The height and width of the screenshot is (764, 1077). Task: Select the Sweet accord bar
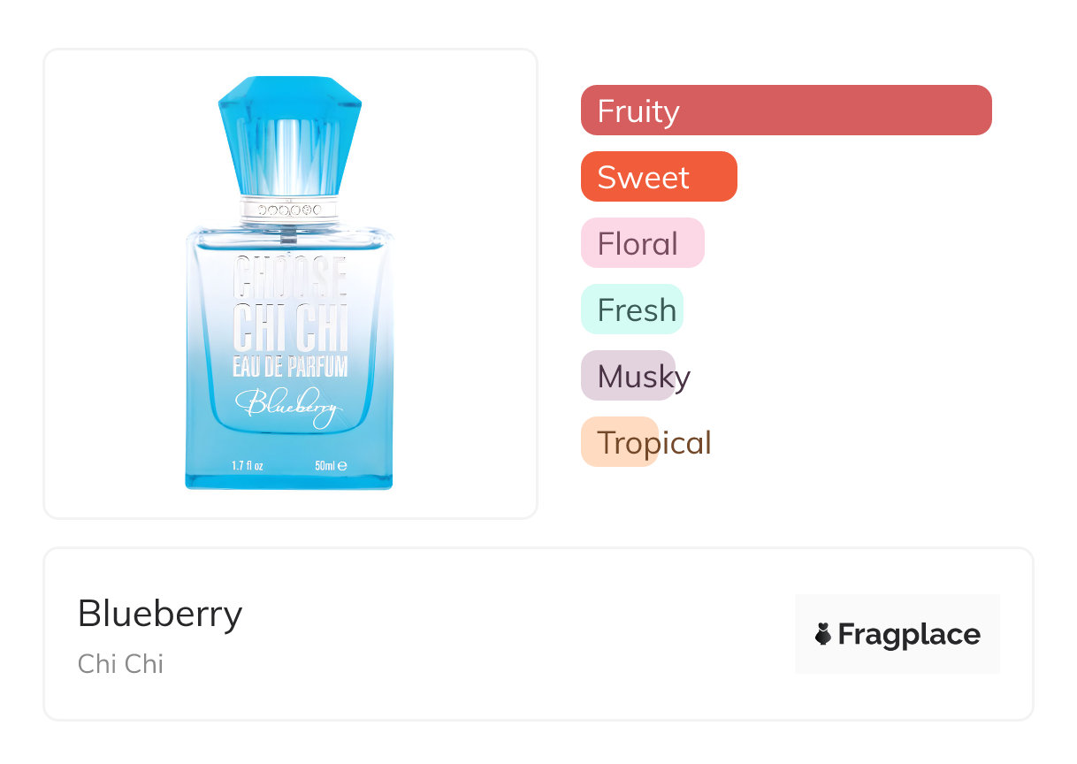658,177
